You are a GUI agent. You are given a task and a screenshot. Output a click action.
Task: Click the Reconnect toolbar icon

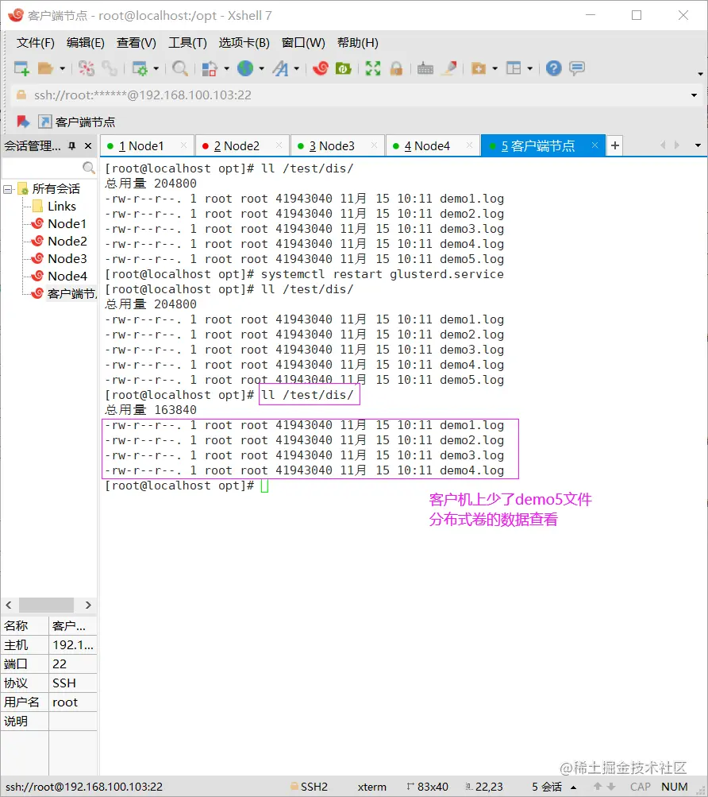coord(110,68)
